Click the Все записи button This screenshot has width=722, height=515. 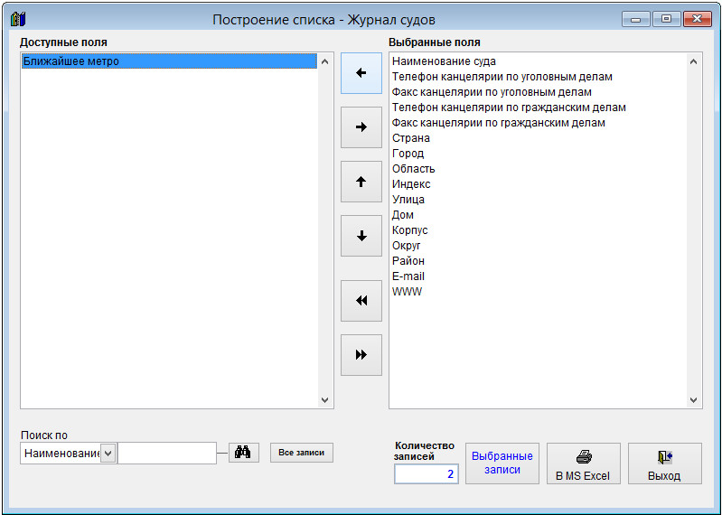click(302, 453)
